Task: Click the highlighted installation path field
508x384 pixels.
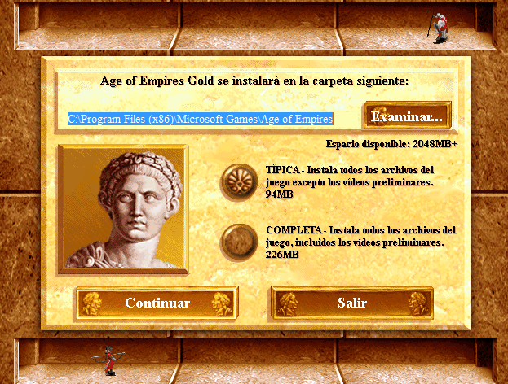Action: click(201, 119)
